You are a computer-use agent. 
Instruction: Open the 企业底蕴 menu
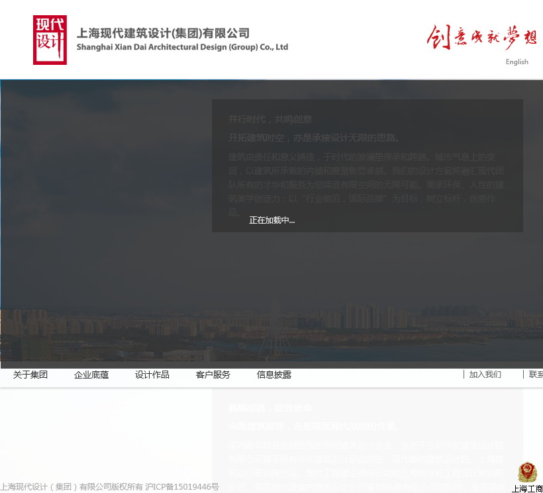[91, 375]
